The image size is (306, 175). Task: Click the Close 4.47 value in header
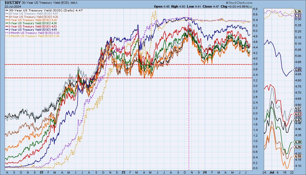[211, 6]
